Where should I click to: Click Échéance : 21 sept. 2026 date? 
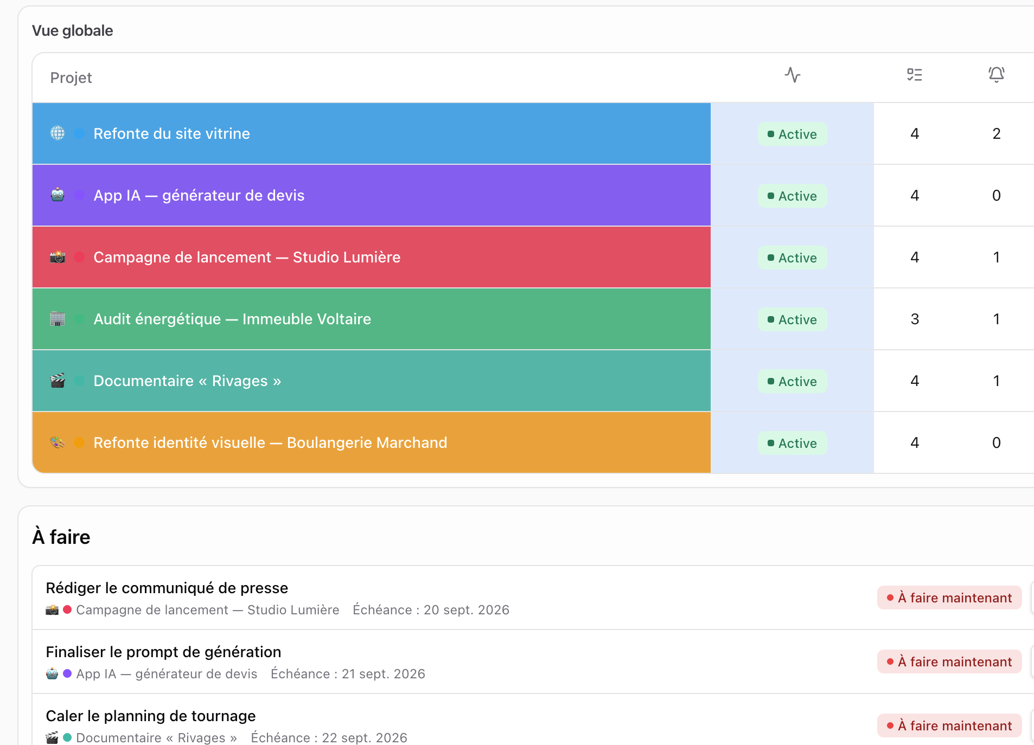(348, 674)
